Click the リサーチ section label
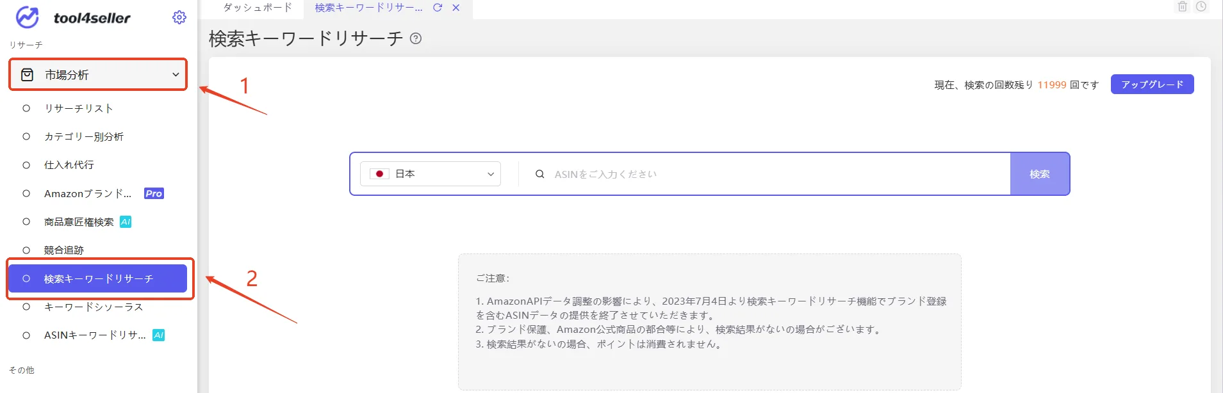Viewport: 1223px width, 393px height. (26, 45)
